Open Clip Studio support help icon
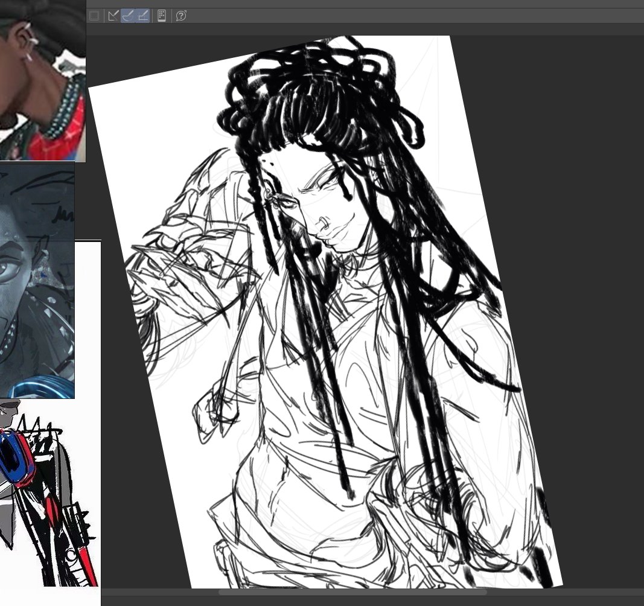 tap(181, 16)
